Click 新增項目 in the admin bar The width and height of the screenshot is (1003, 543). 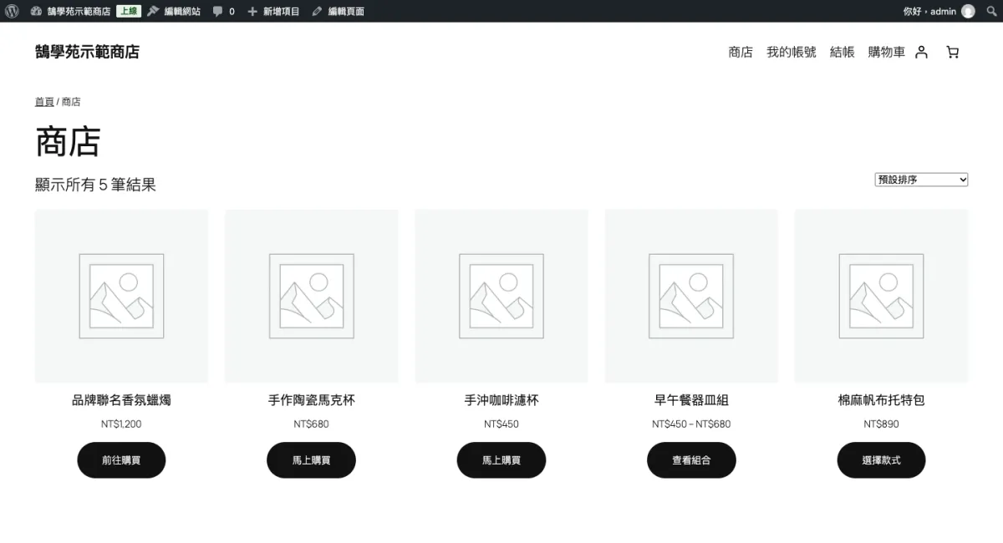281,11
